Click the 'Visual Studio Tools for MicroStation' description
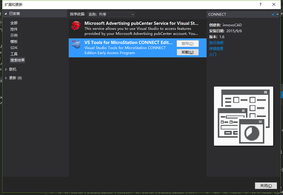The width and height of the screenshot is (283, 195). pyautogui.click(x=125, y=50)
